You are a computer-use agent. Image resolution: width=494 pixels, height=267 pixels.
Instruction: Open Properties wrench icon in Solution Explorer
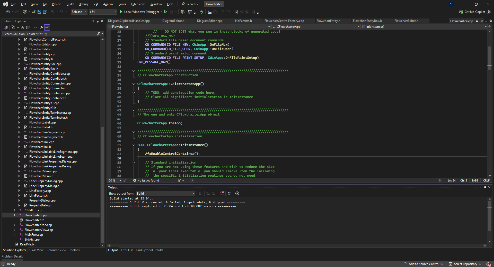pos(41,27)
